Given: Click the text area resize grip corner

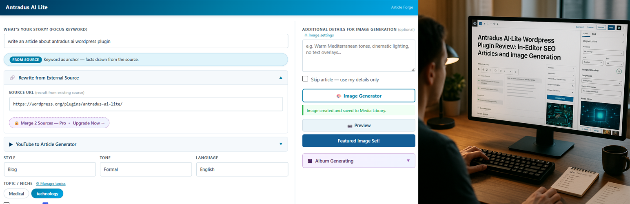Looking at the screenshot, I should [x=413, y=69].
